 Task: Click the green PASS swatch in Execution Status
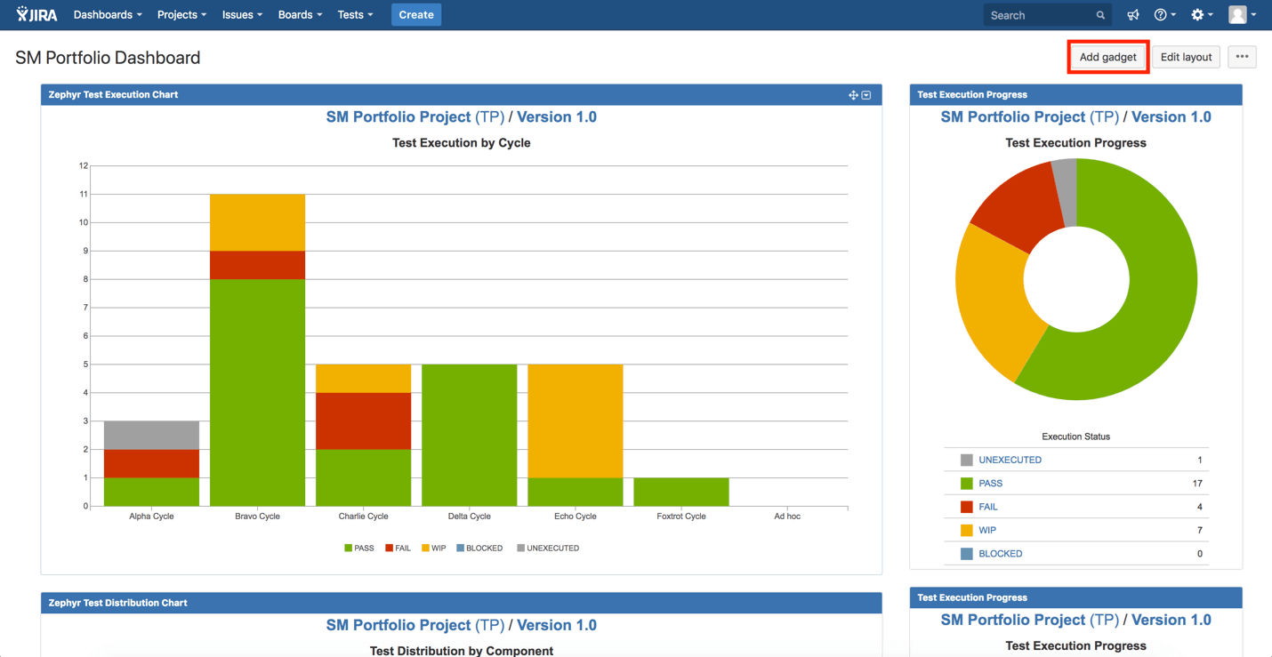coord(966,484)
